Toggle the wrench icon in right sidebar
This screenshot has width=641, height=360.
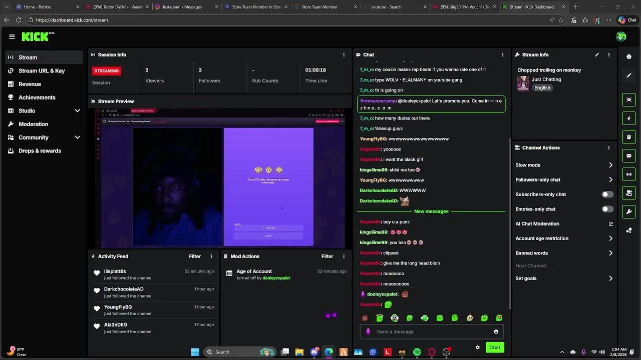(629, 211)
